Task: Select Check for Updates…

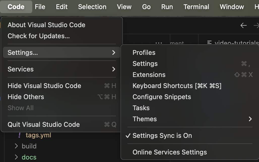Action: coord(62,36)
